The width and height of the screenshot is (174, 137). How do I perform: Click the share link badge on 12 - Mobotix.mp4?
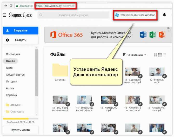click(164, 76)
